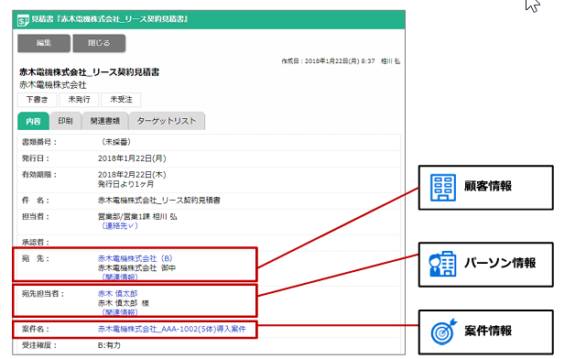Viewport: 586px width, 359px height.
Task: Click the 赤木電機株式会社 御中 text
Action: click(136, 268)
